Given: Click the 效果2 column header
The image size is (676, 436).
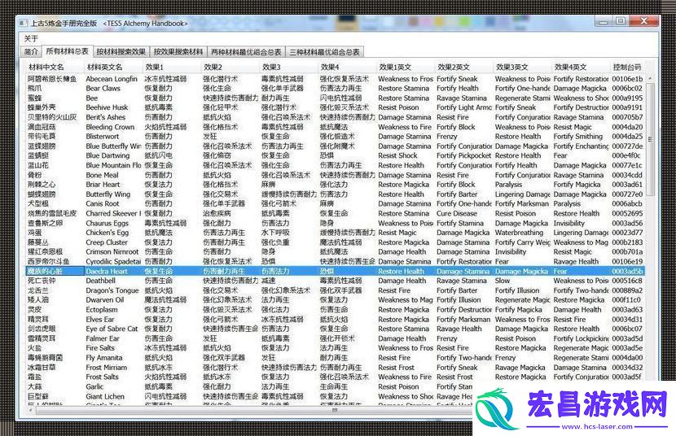Looking at the screenshot, I should point(230,68).
